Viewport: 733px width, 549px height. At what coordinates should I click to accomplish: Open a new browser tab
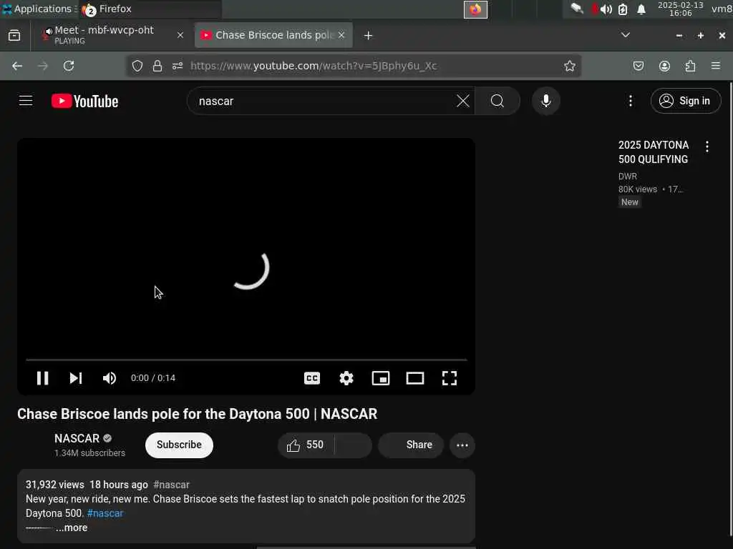(369, 36)
